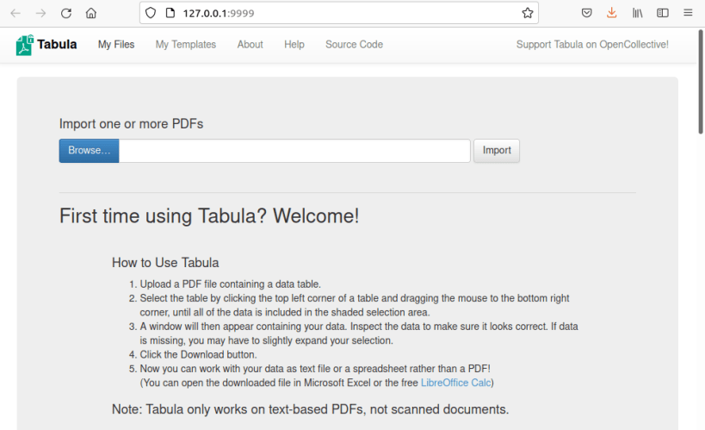Toggle the browser sidebar icon
The image size is (705, 430).
click(x=662, y=13)
